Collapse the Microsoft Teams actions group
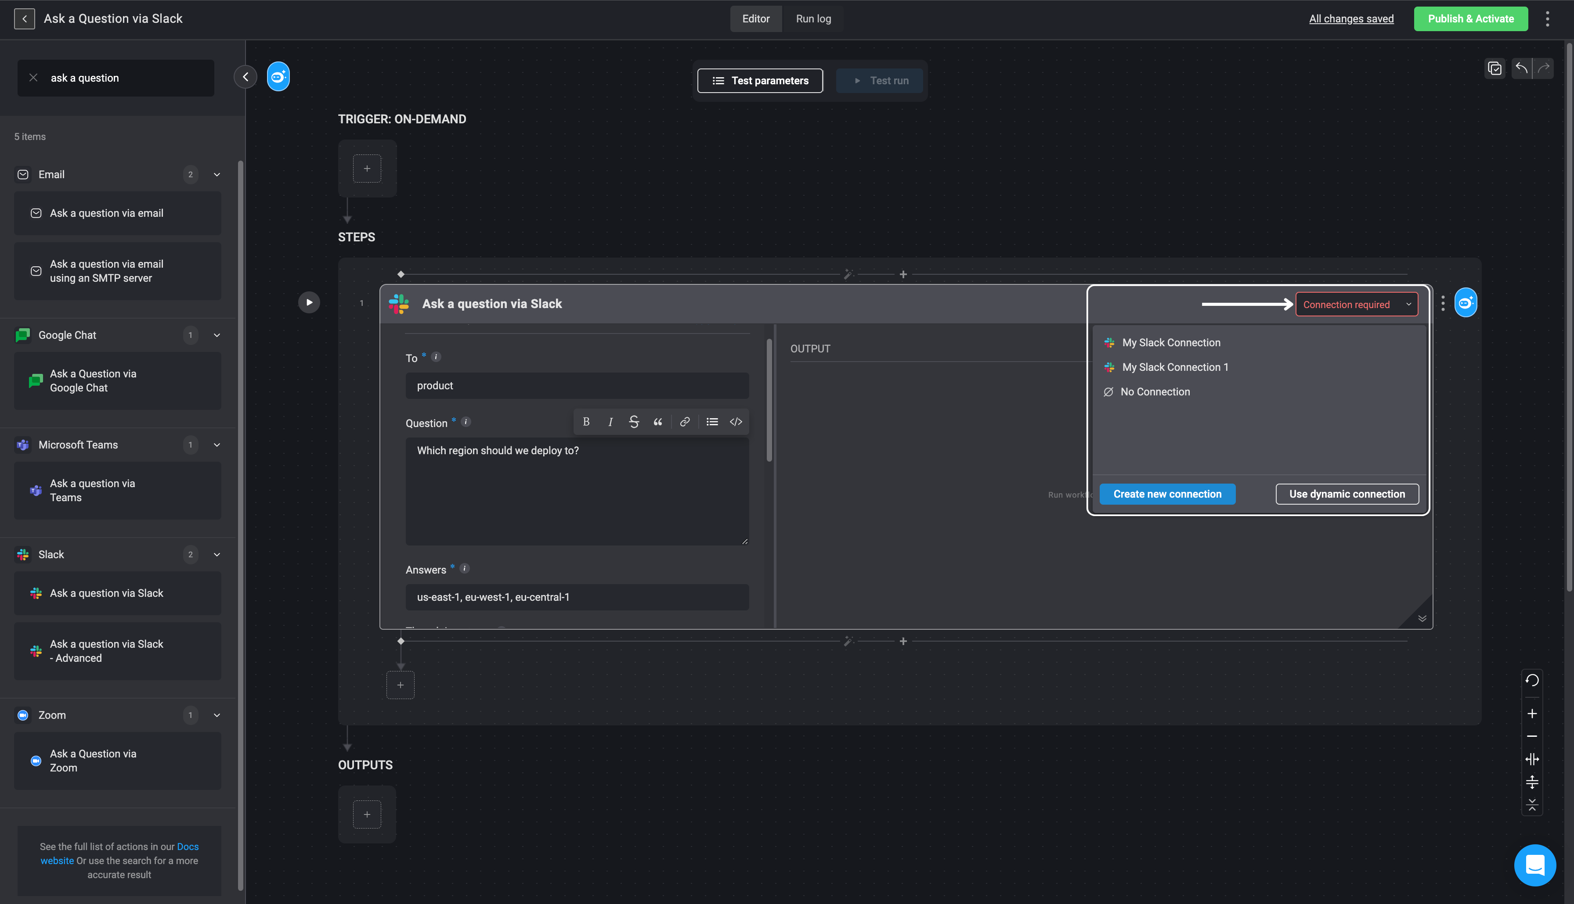 point(217,445)
